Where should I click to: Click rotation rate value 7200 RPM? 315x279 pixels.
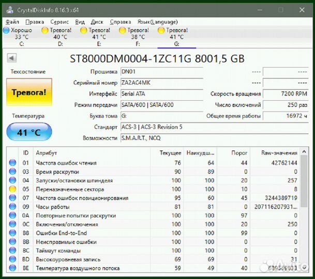[x=286, y=94]
